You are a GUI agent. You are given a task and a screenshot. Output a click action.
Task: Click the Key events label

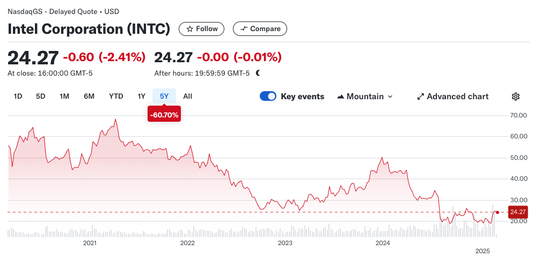coord(303,97)
